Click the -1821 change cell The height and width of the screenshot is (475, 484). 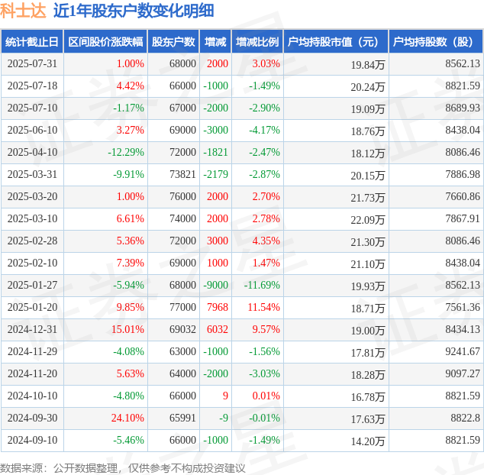click(216, 152)
